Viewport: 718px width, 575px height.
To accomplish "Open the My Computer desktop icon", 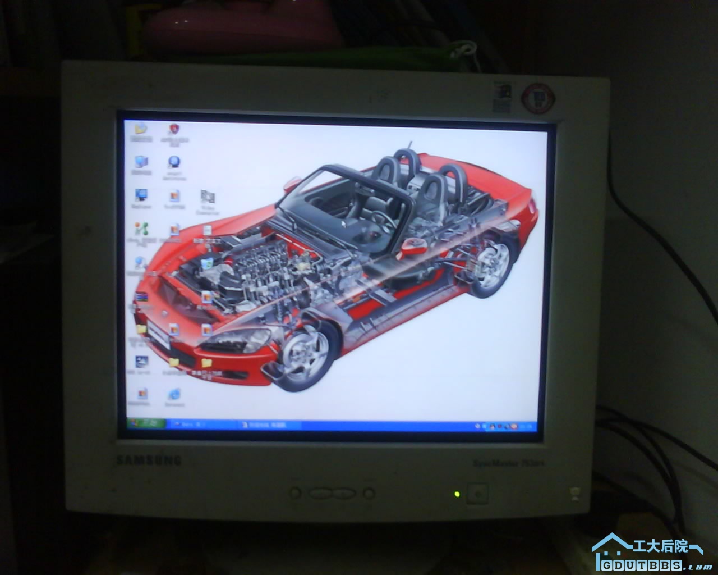I will (141, 162).
